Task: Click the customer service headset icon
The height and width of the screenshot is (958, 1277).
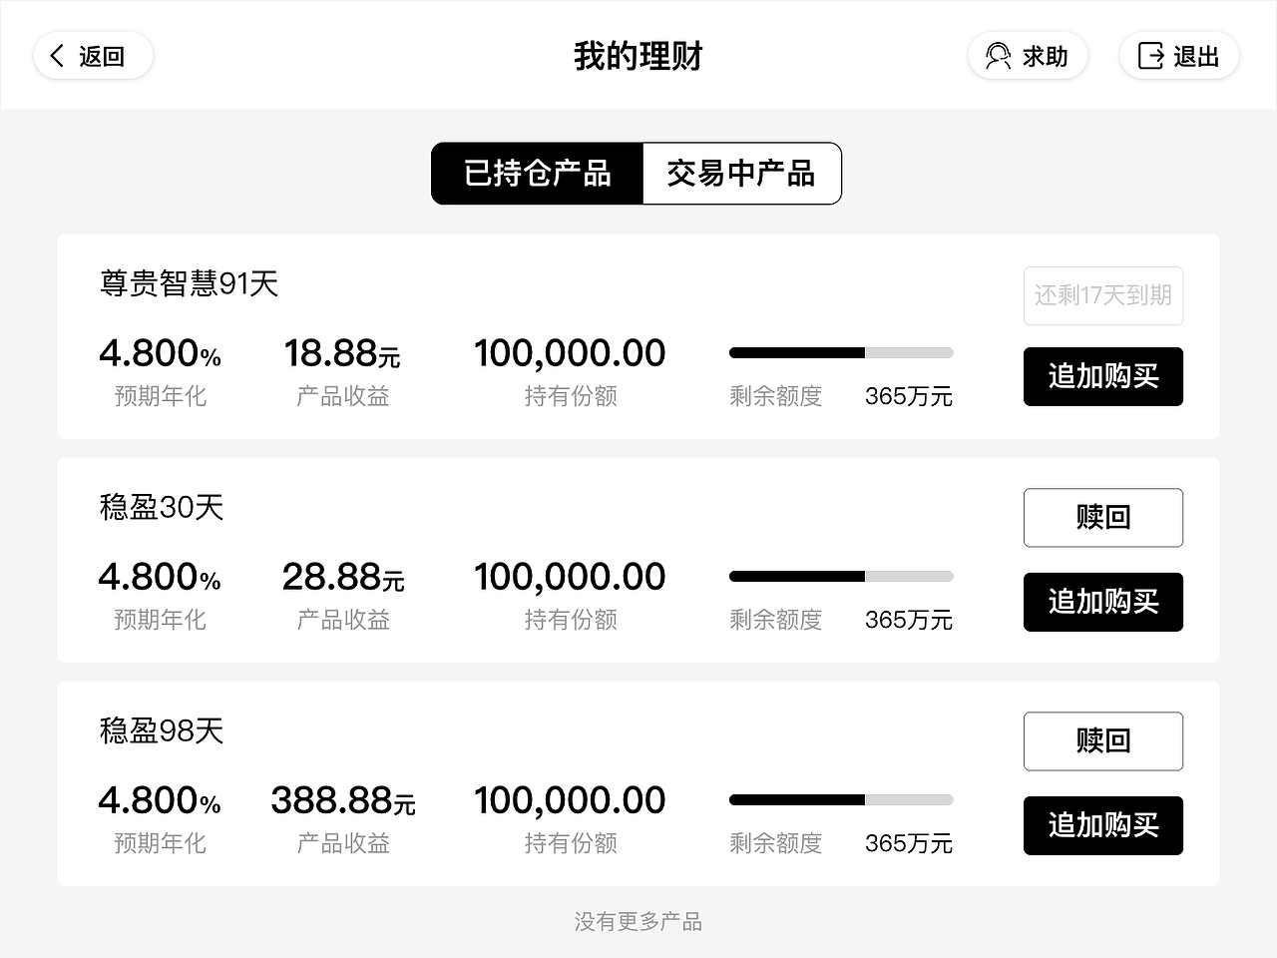Action: (998, 56)
